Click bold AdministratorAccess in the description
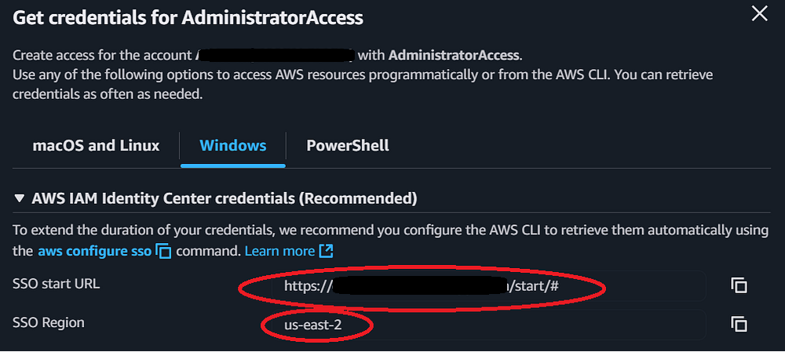785x352 pixels. [453, 56]
